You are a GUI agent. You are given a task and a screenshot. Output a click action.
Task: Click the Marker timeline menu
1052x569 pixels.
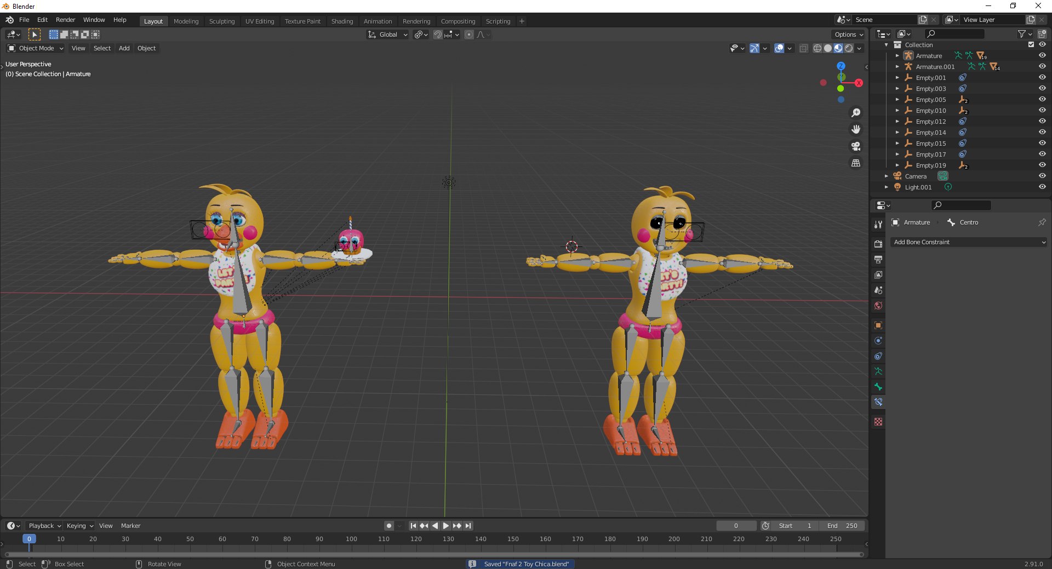tap(130, 526)
